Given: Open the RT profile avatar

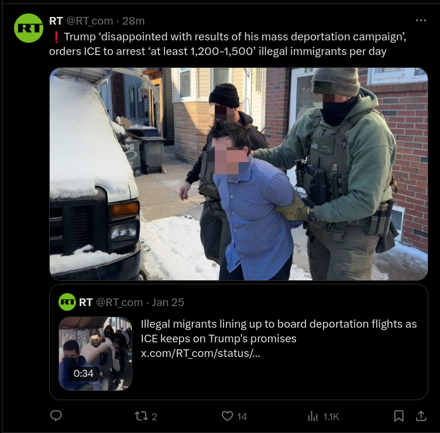Looking at the screenshot, I should click(29, 28).
